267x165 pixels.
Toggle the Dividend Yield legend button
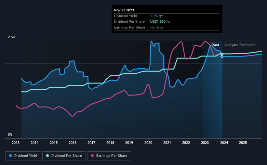pos(23,156)
